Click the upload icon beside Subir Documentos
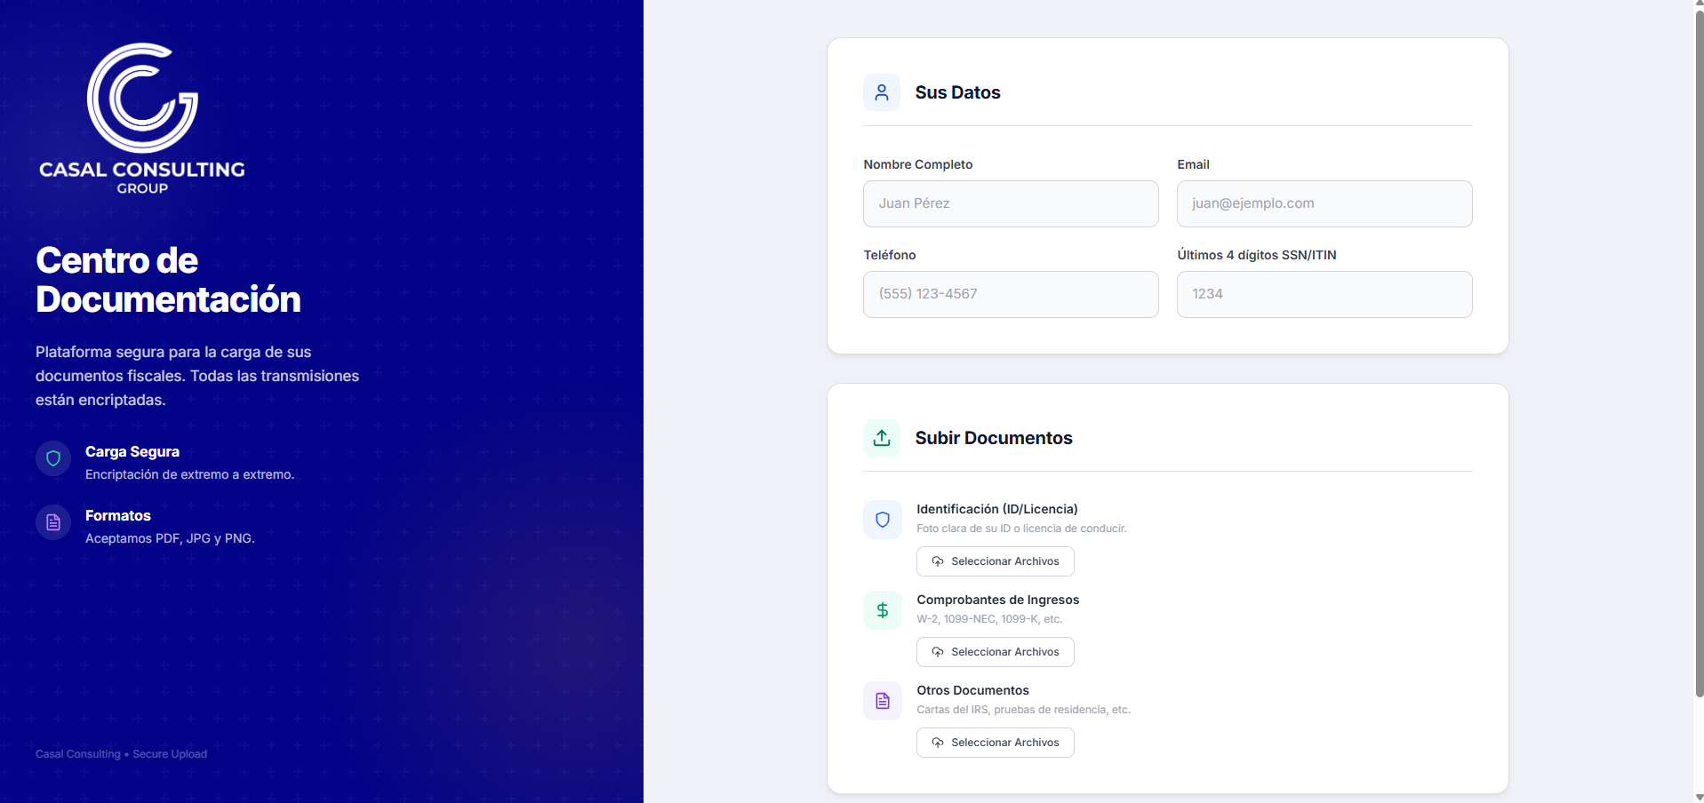Viewport: 1704px width, 803px height. tap(881, 438)
